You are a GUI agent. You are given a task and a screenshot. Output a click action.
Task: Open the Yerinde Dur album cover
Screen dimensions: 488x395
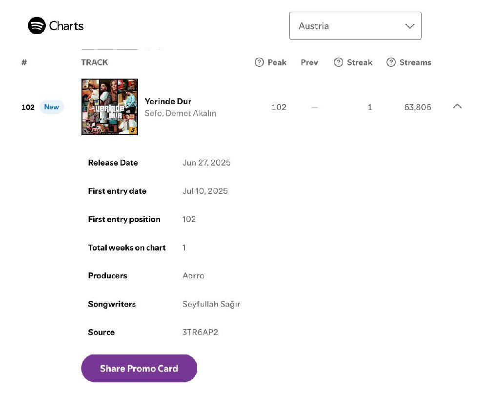tap(110, 107)
